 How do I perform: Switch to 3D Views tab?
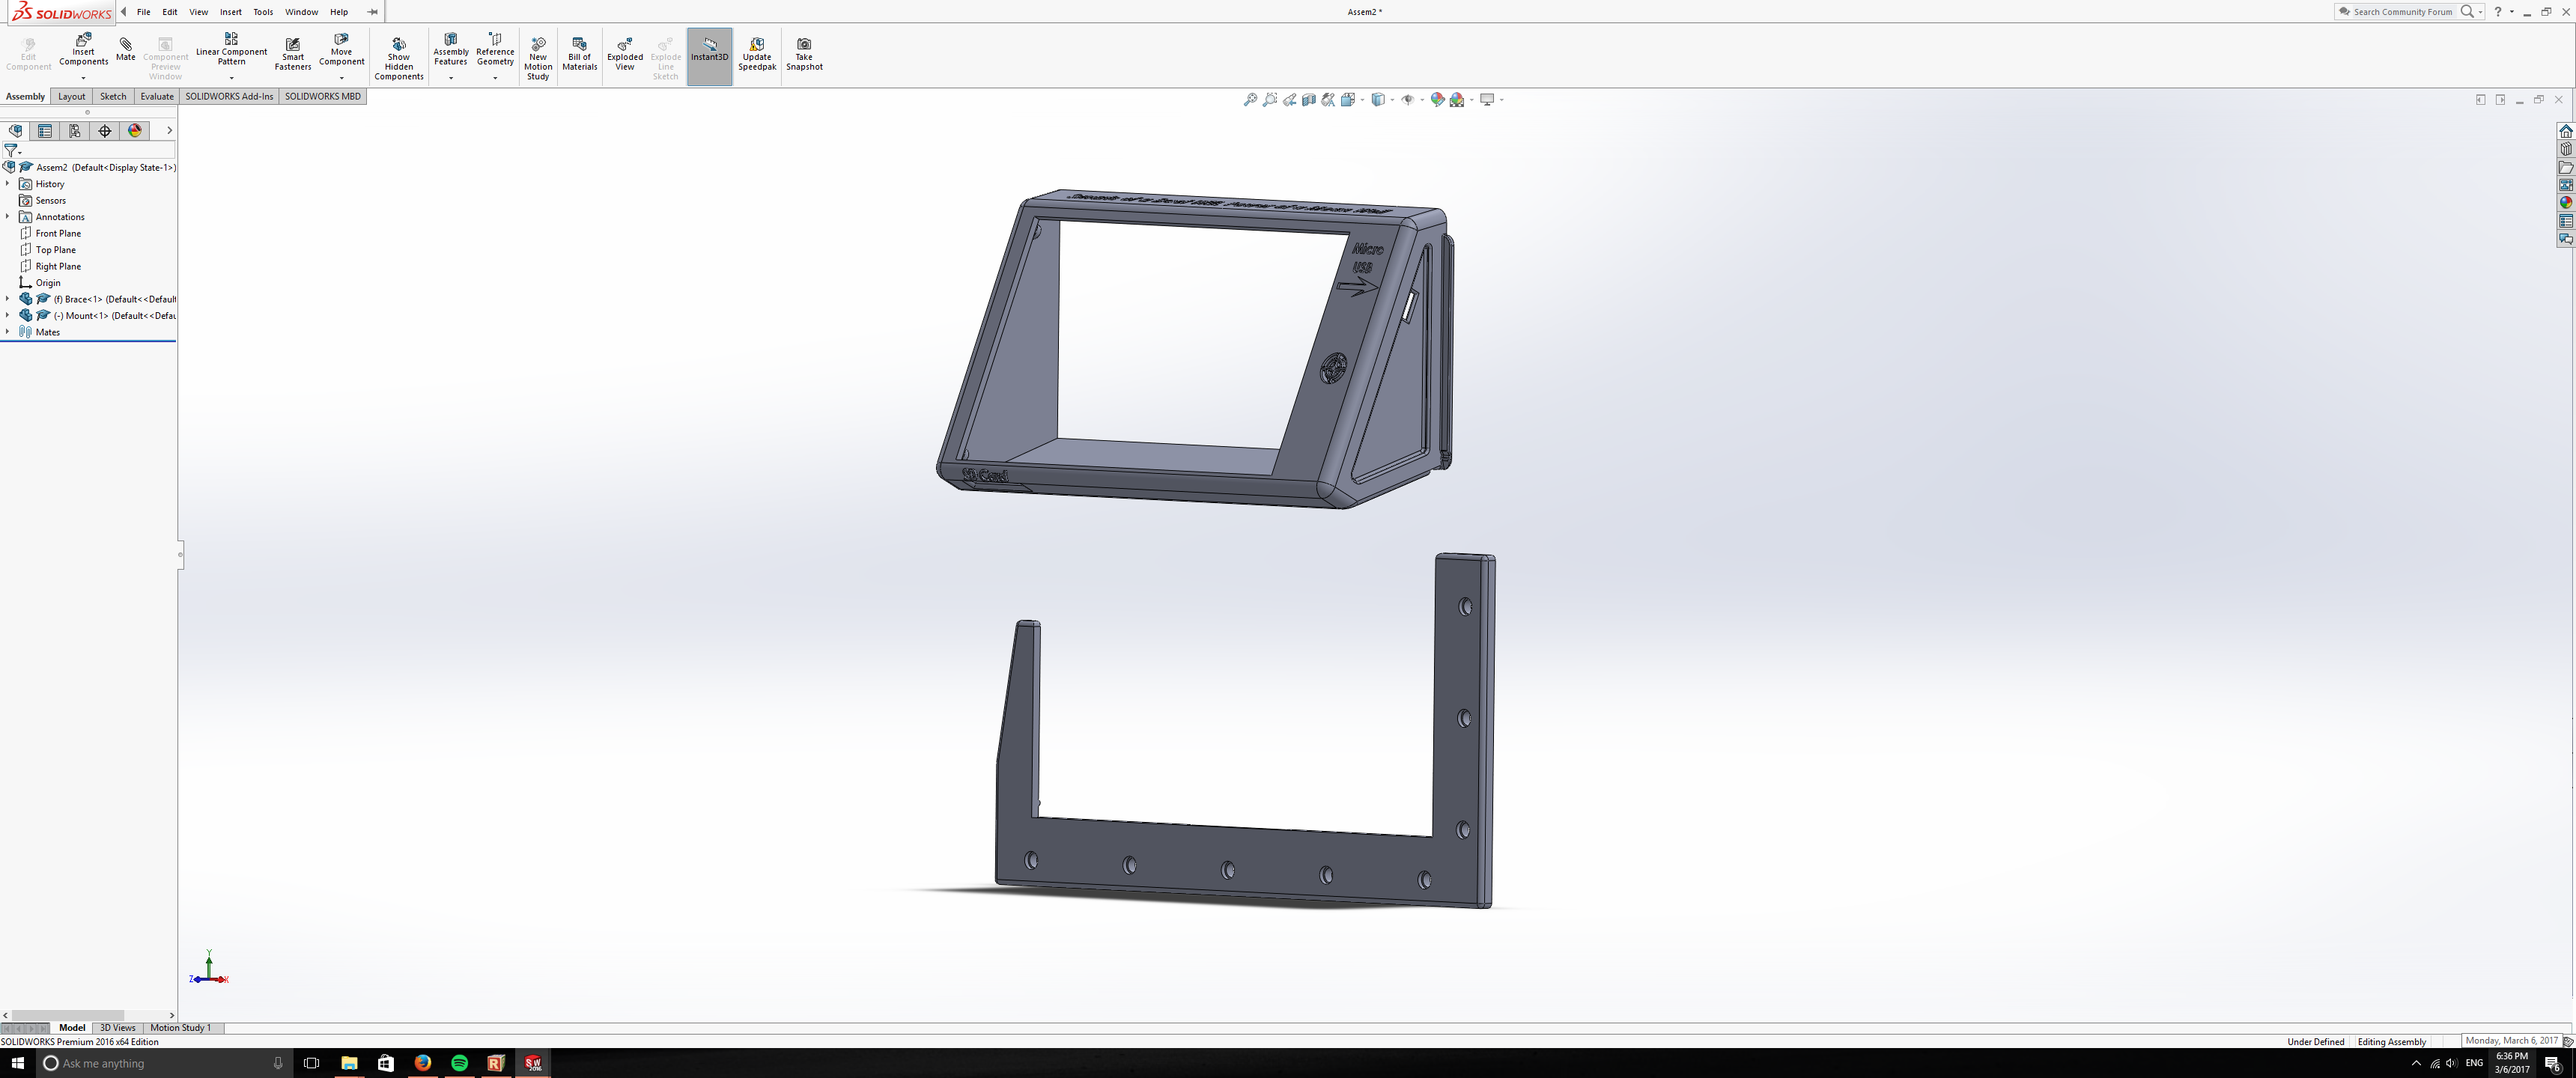tap(117, 1028)
